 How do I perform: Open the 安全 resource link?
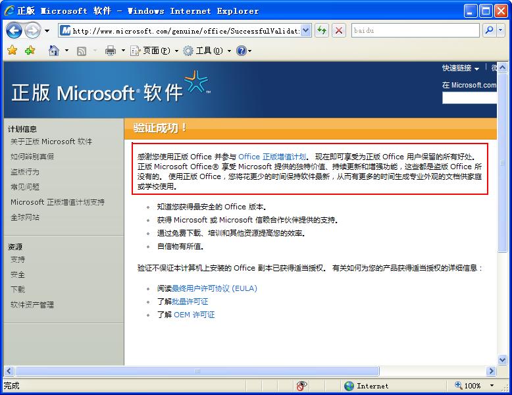point(18,275)
